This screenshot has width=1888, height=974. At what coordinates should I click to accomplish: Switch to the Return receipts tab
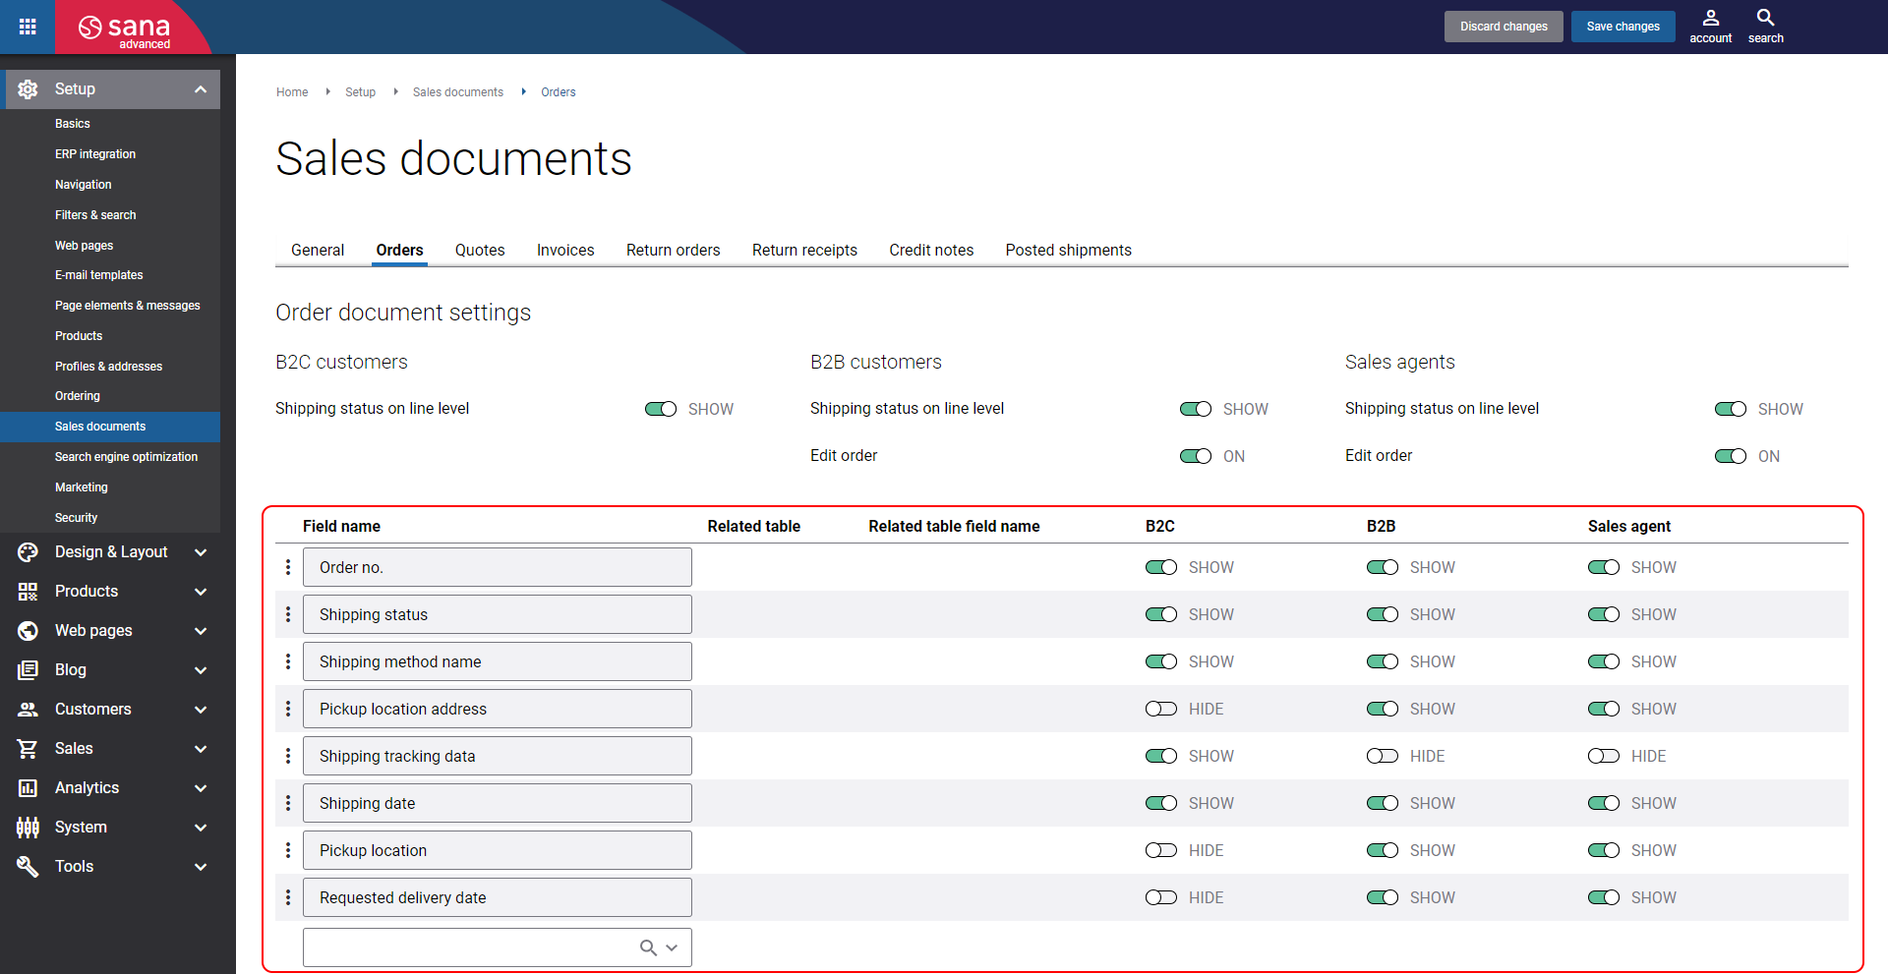click(x=804, y=250)
